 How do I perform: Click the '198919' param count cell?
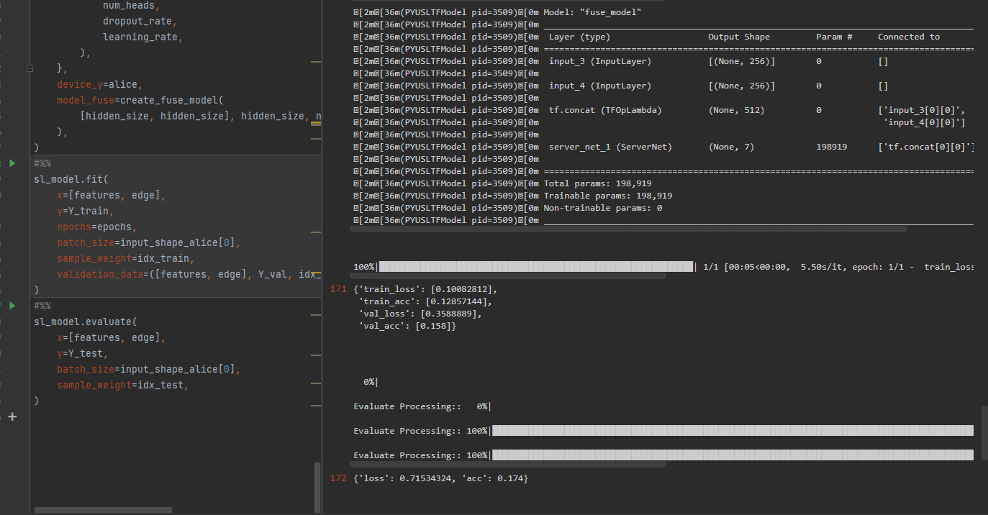click(831, 147)
